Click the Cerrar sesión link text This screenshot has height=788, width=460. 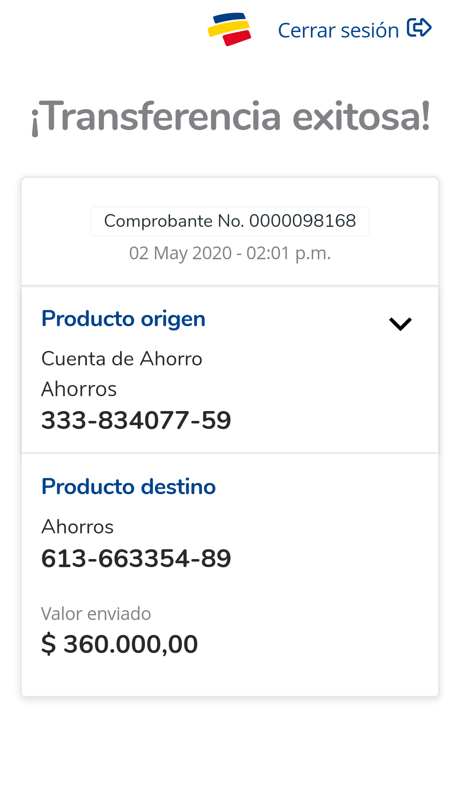338,31
